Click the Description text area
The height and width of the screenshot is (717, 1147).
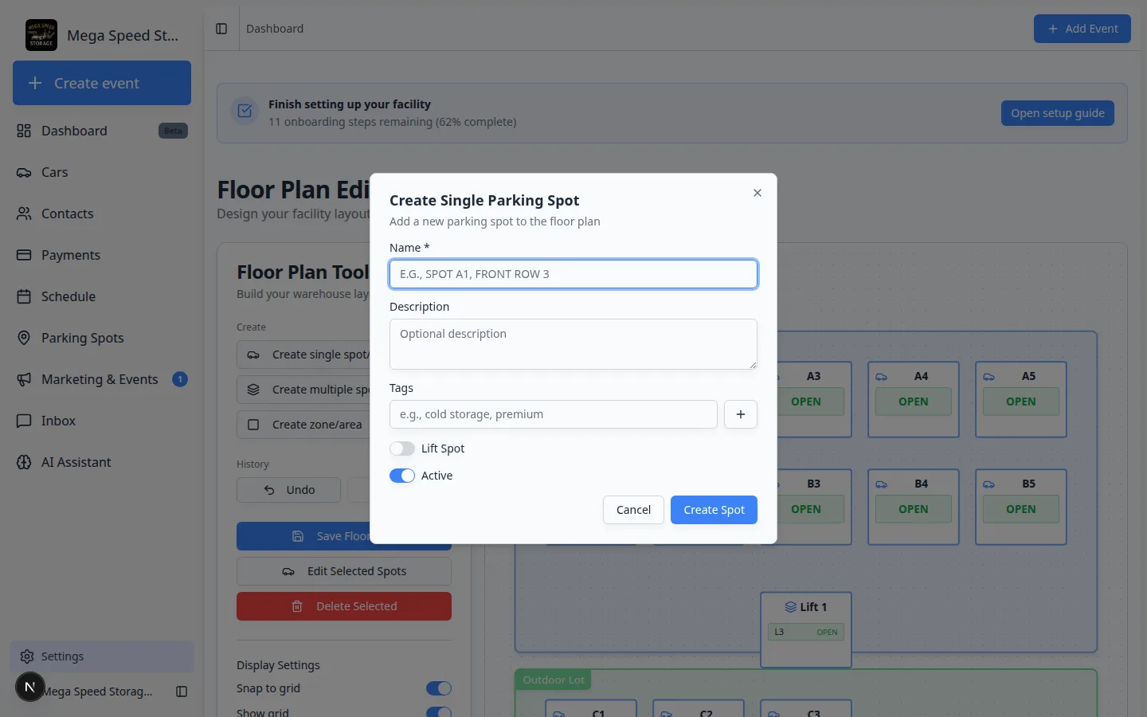coord(573,344)
